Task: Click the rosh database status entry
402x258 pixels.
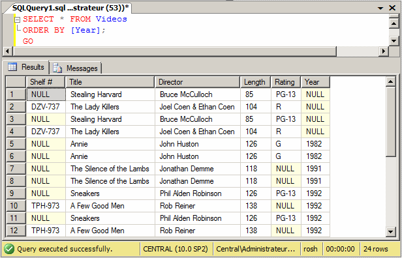Action: pyautogui.click(x=311, y=249)
